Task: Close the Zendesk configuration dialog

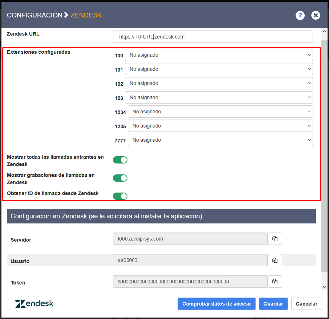Action: click(x=316, y=15)
